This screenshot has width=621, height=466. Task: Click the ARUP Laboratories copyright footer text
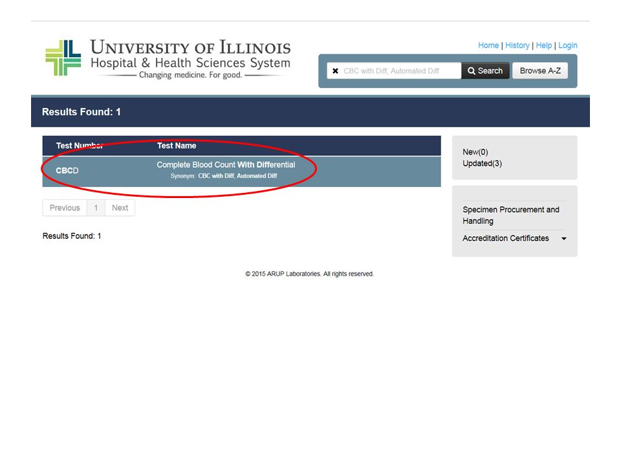[309, 274]
